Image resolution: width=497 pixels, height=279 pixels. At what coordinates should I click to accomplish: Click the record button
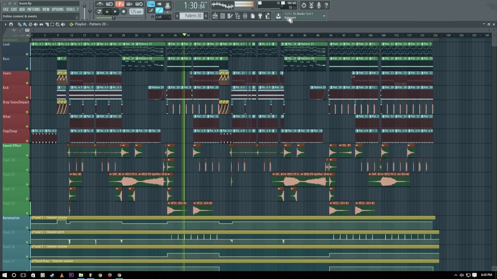point(123,12)
